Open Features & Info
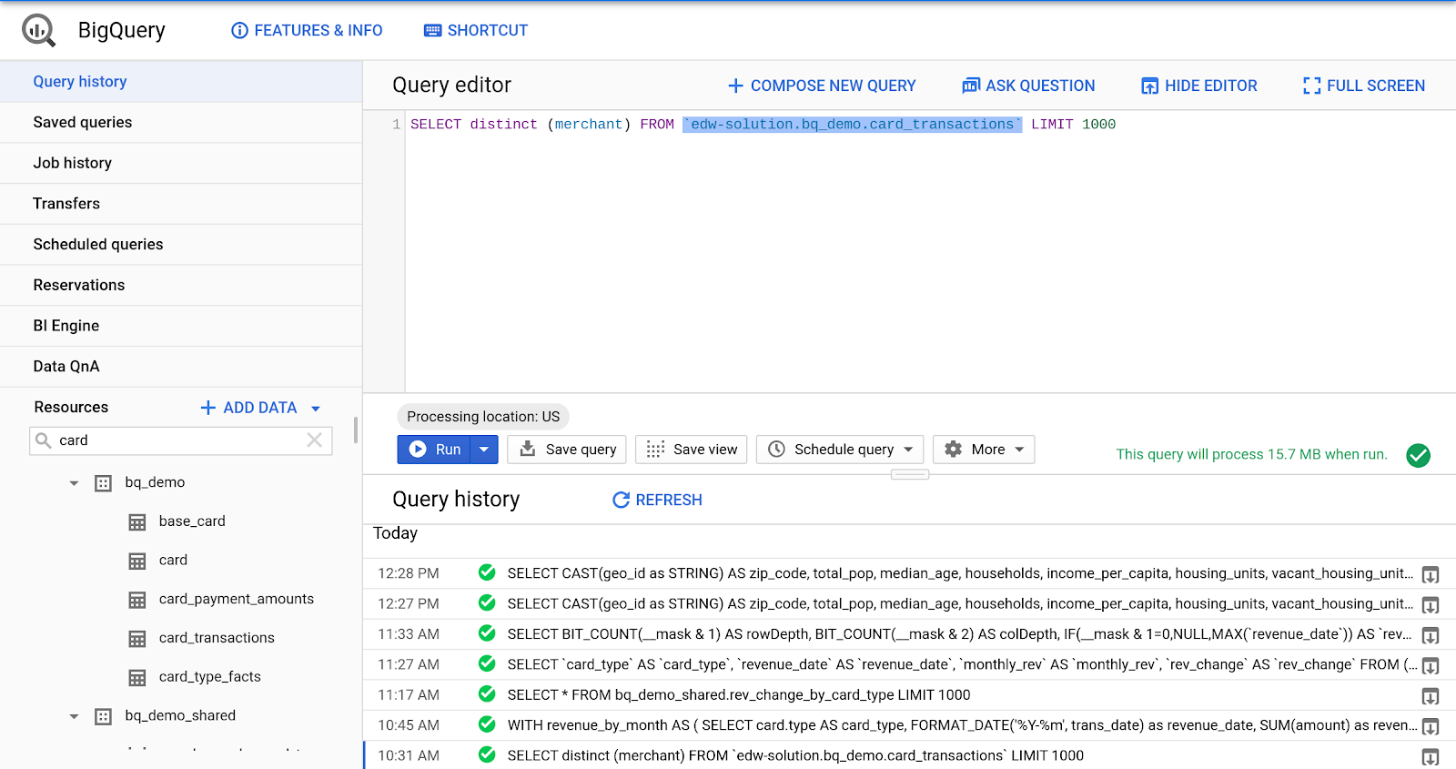1456x769 pixels. (307, 30)
